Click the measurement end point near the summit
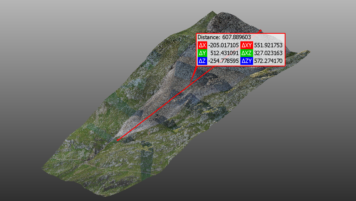The height and width of the screenshot is (201, 356). 260,31
